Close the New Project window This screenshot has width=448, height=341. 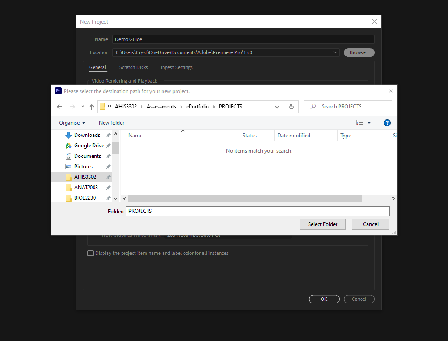[375, 21]
